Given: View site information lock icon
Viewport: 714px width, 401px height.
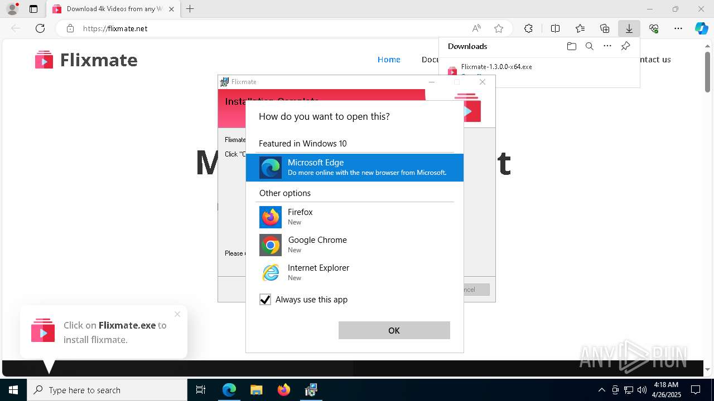Looking at the screenshot, I should pyautogui.click(x=70, y=28).
